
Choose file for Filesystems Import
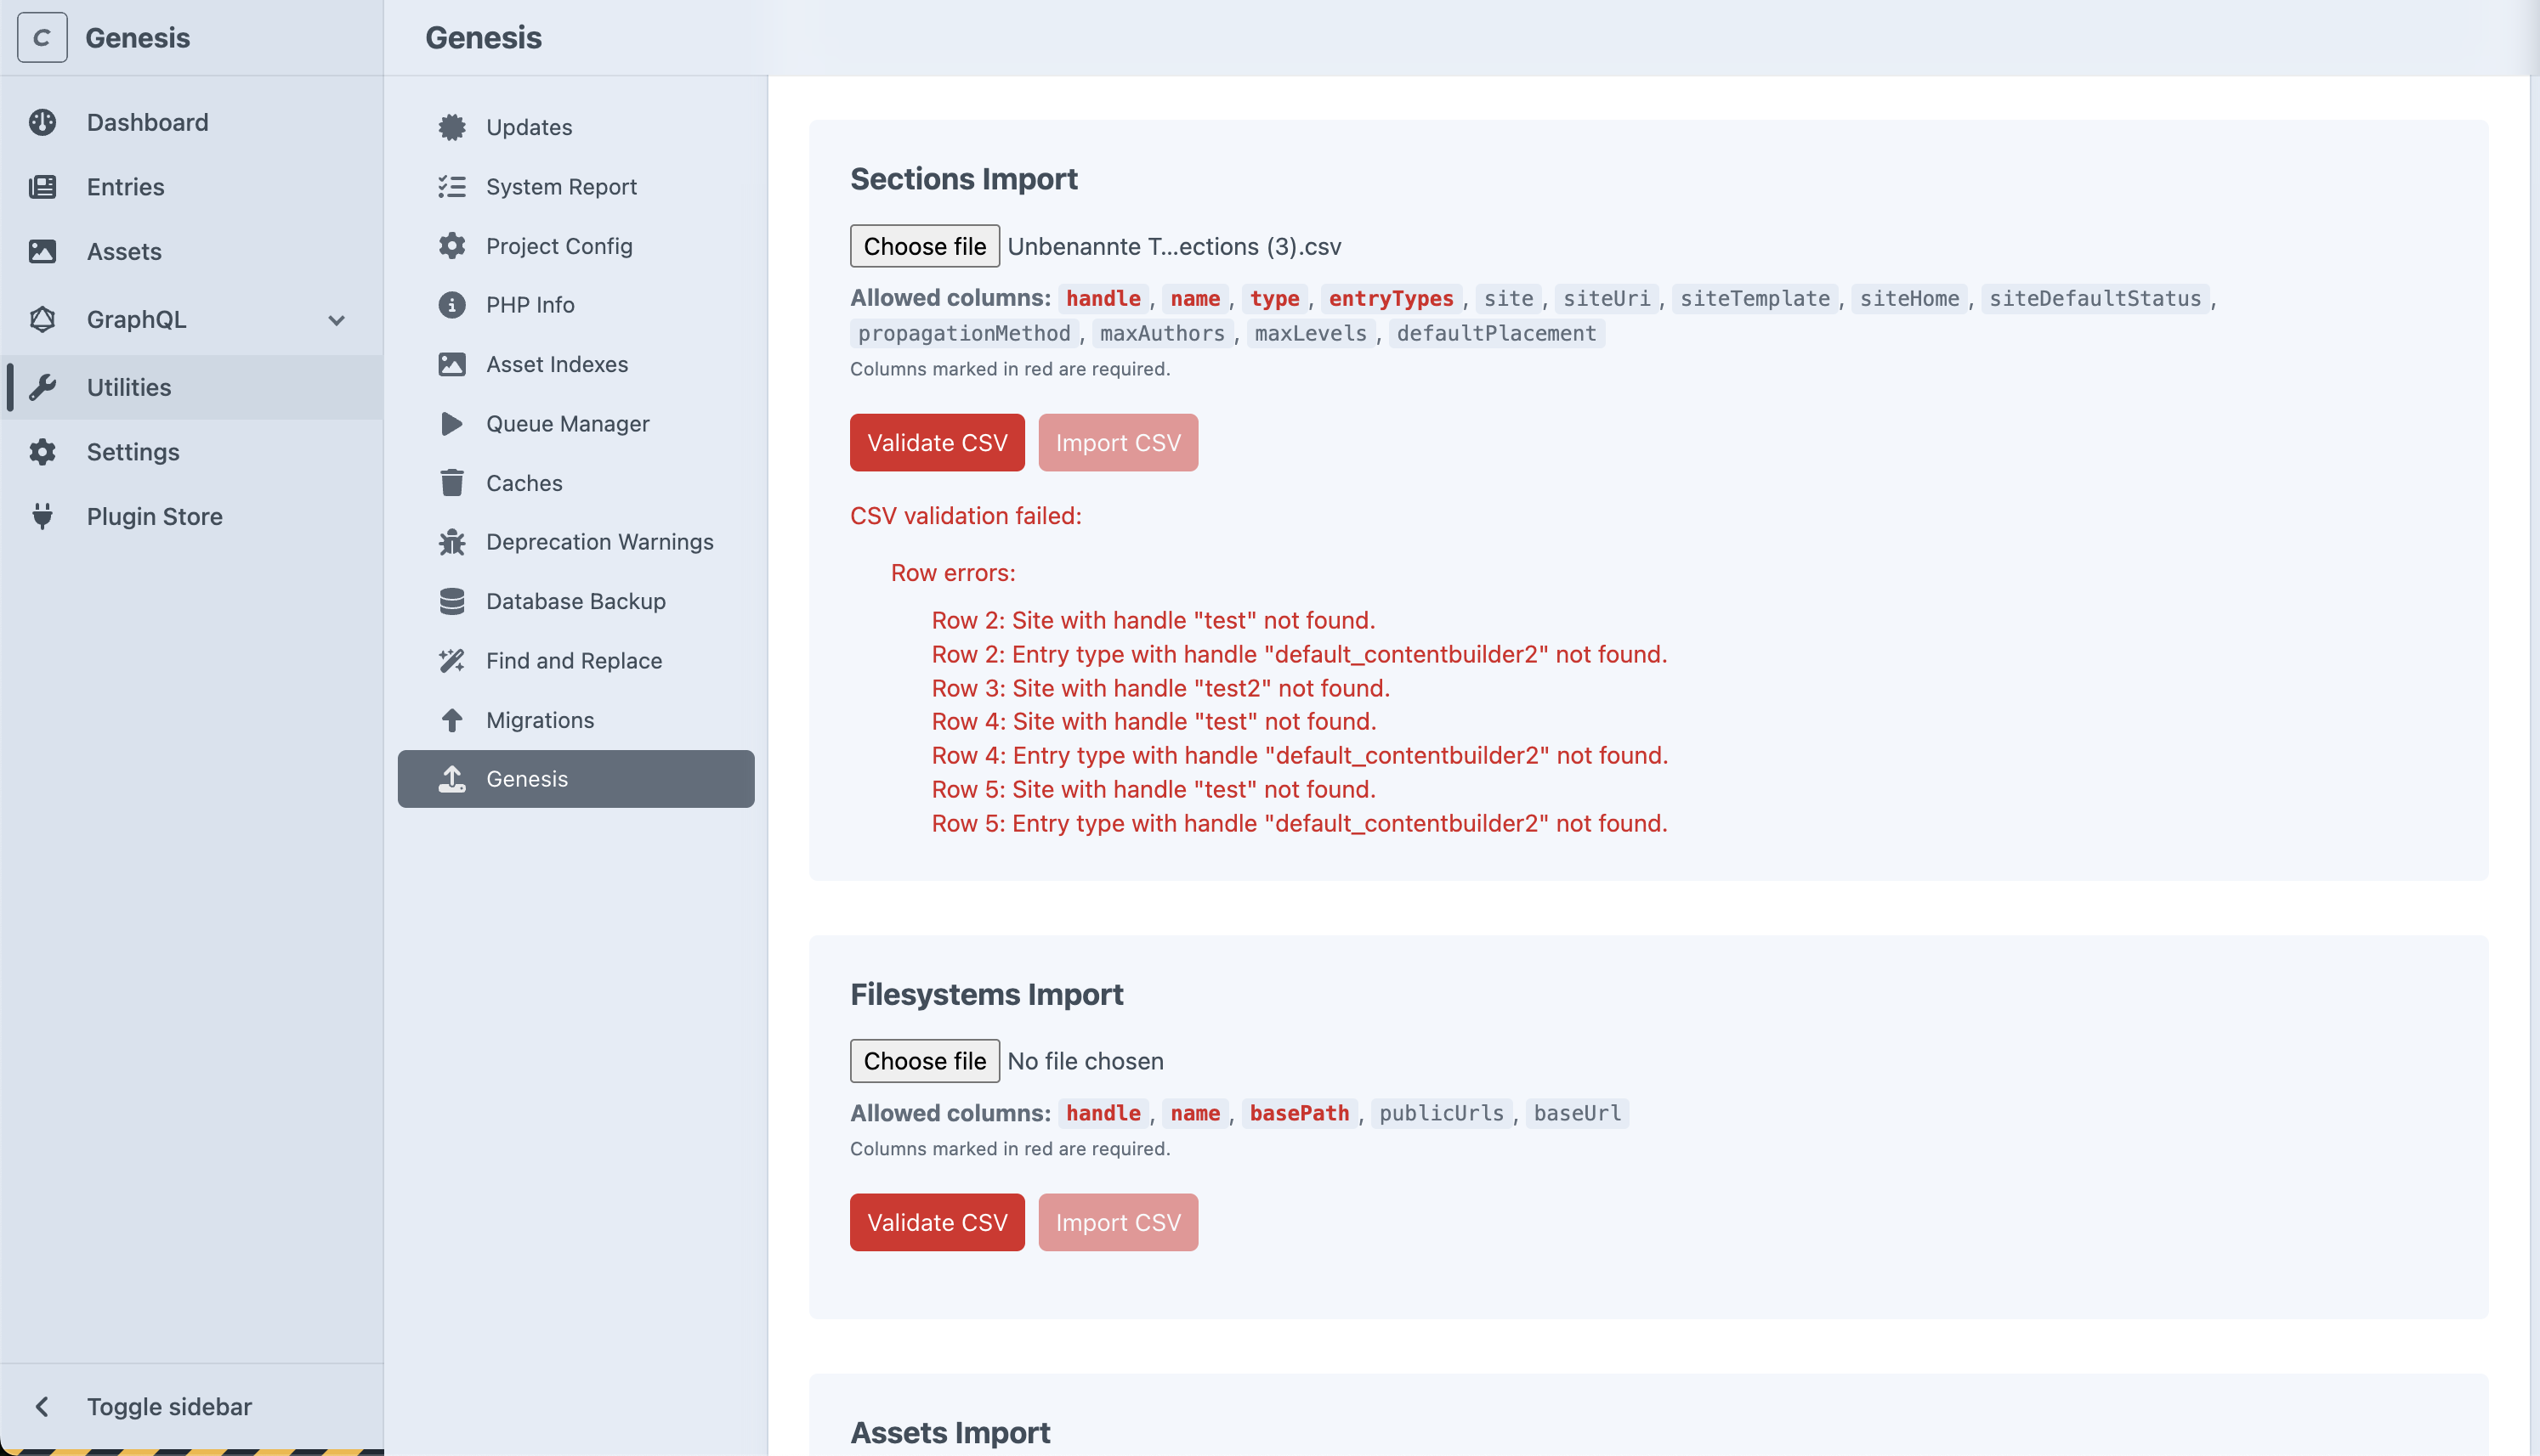point(924,1061)
